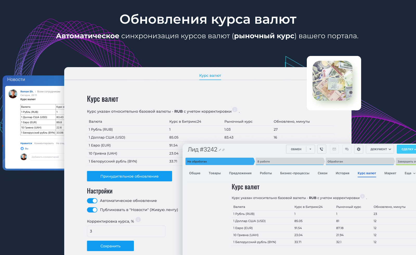This screenshot has width=416, height=255.
Task: Click the Лид #3242 title
Action: pyautogui.click(x=203, y=149)
